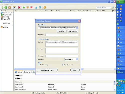The height and width of the screenshot is (94, 125).
Task: Click the green Start torrent play icon
Action: point(24,8)
